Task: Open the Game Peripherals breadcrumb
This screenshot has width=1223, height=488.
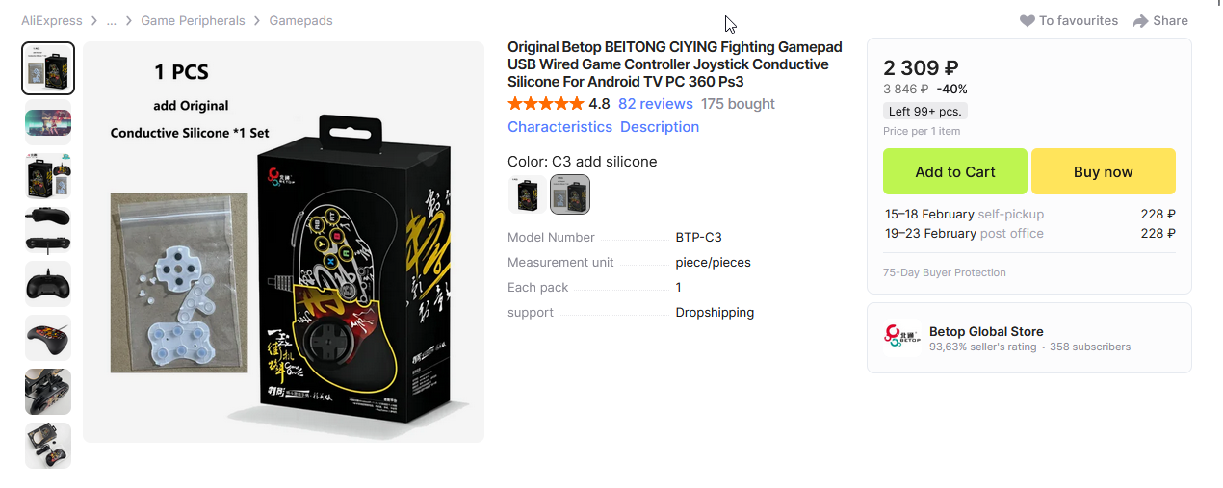Action: pyautogui.click(x=193, y=21)
